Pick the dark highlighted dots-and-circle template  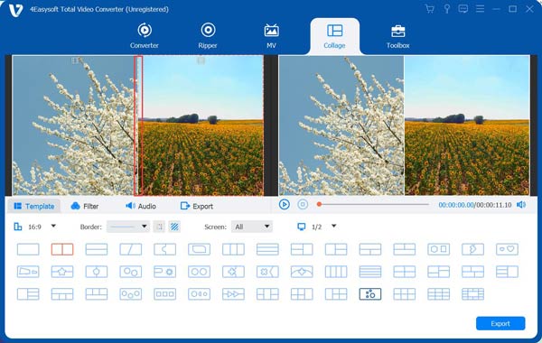tap(370, 294)
